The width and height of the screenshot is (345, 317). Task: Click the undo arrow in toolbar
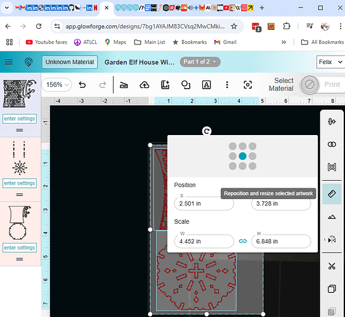82,85
